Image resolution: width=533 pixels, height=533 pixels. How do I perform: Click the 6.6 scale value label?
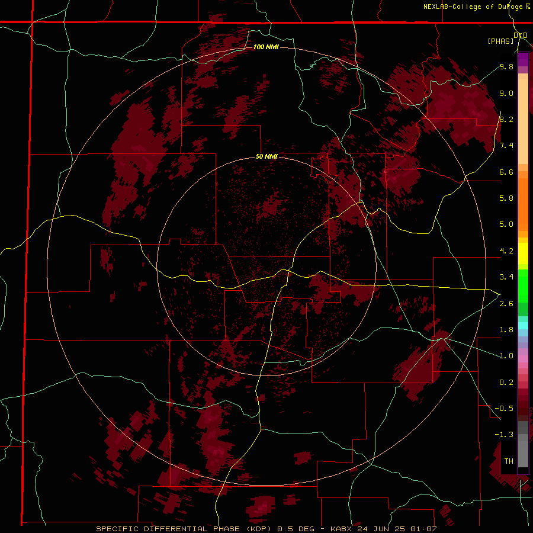pos(506,172)
